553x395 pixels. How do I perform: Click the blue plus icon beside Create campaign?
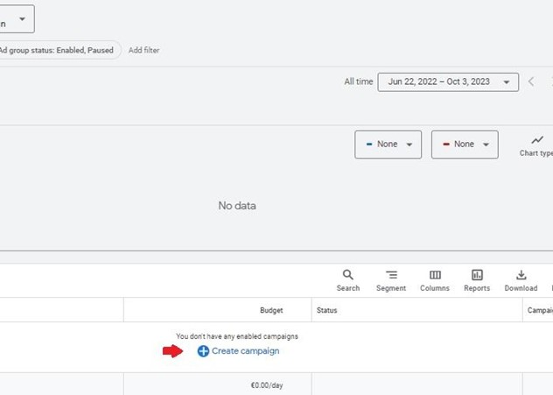(x=203, y=351)
